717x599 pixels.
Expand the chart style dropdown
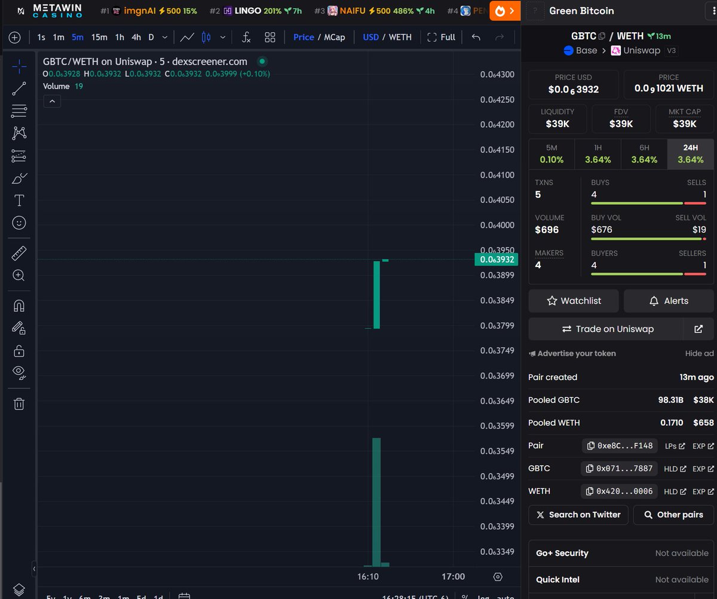(223, 37)
